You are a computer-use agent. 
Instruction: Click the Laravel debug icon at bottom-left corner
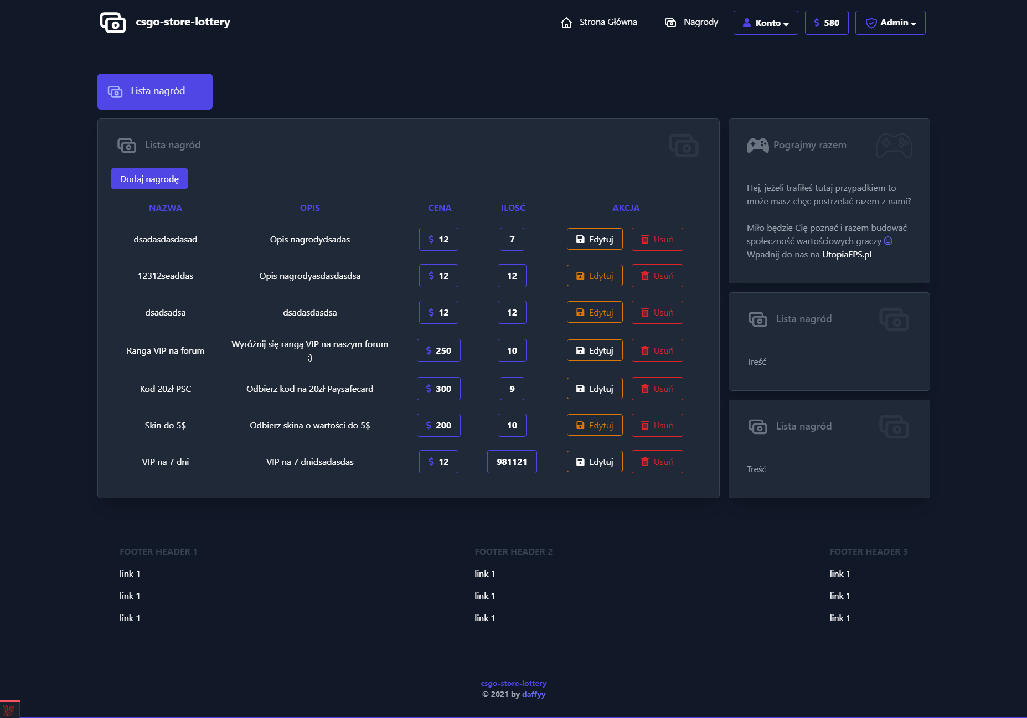click(9, 710)
